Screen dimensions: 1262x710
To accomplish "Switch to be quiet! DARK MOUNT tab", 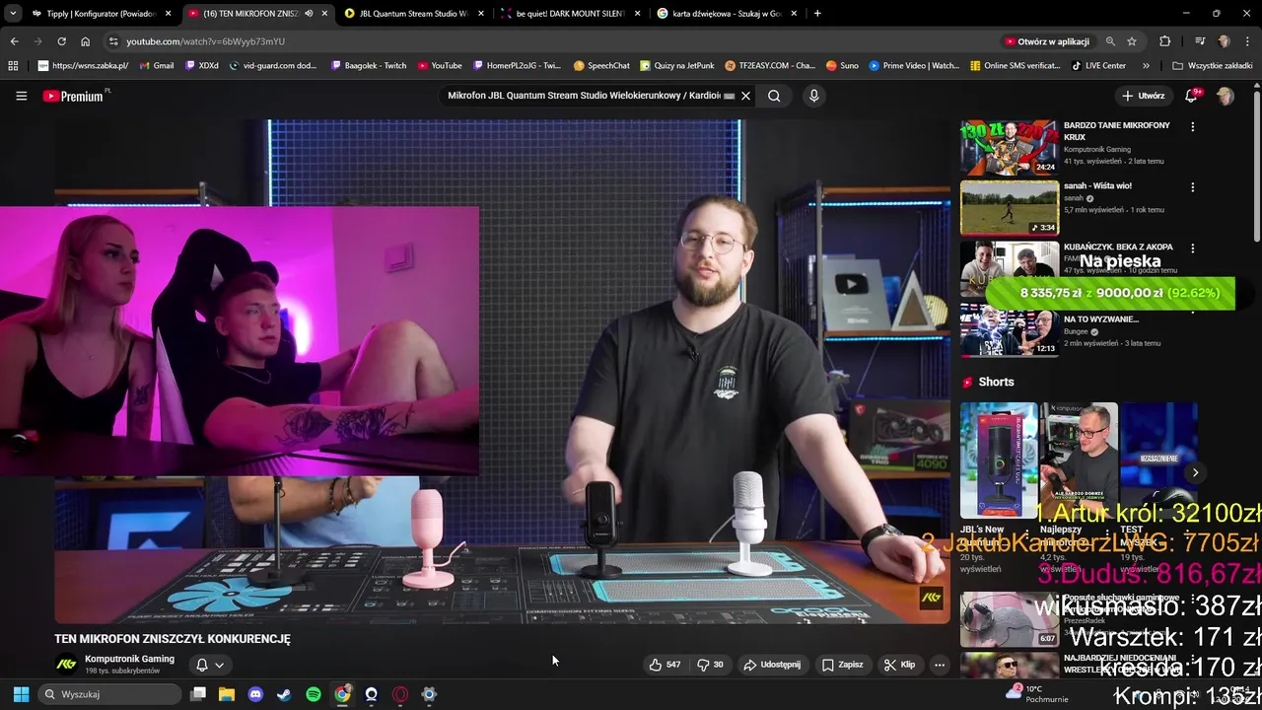I will [x=570, y=14].
